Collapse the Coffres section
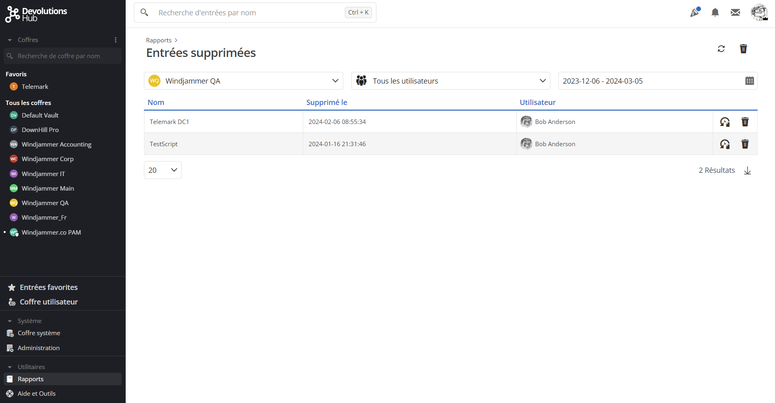Viewport: 775px width, 403px height. 10,40
